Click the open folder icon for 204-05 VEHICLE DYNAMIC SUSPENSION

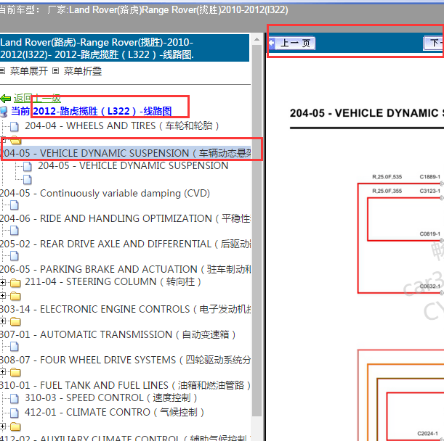coord(15,140)
